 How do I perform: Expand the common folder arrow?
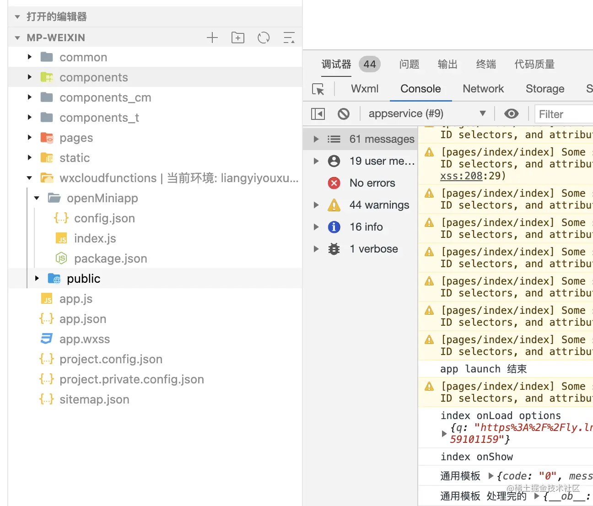(x=29, y=57)
